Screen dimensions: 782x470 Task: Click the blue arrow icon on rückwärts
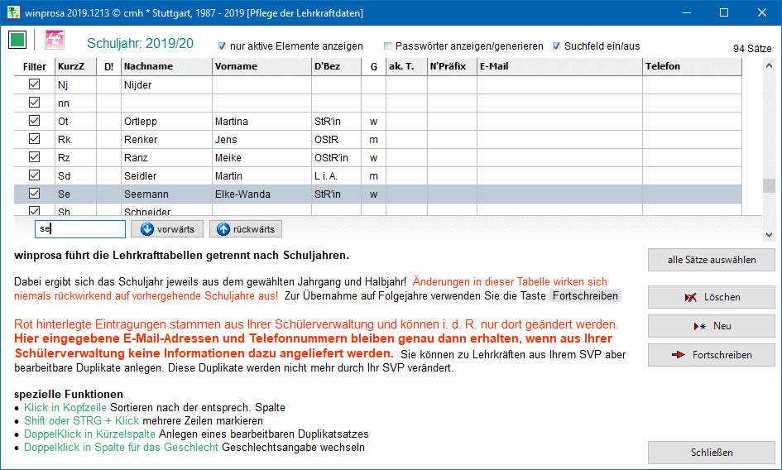[x=223, y=229]
